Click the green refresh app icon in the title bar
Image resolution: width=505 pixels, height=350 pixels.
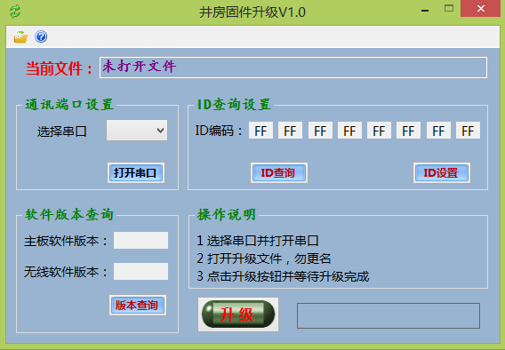(x=15, y=12)
